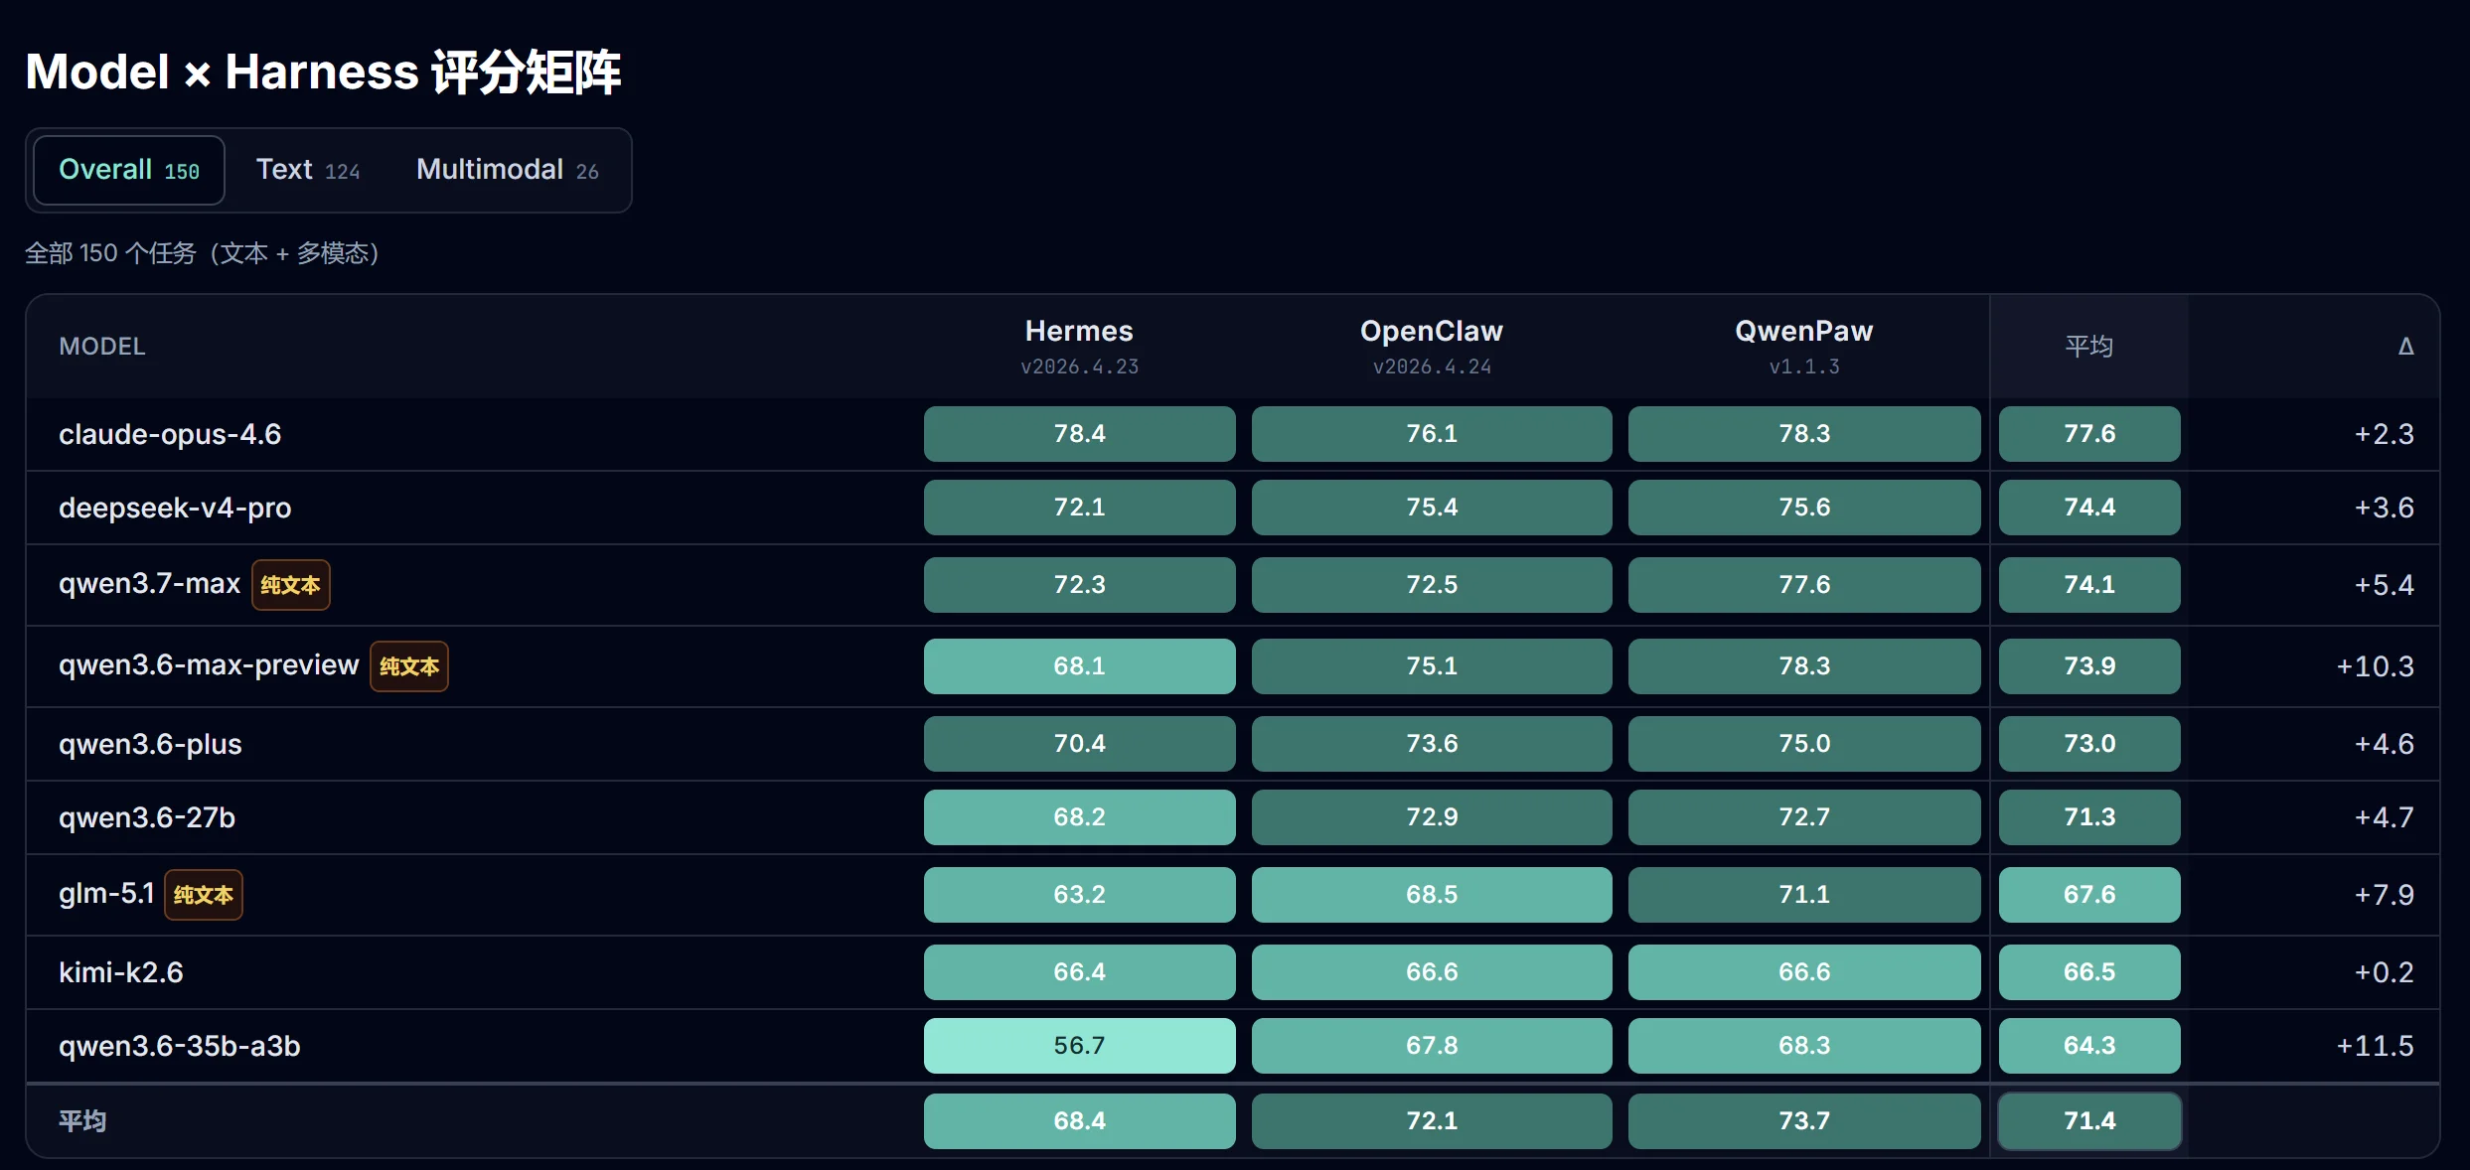
Task: Click qwen3.6-max-preview average score 73.9
Action: click(x=2089, y=666)
